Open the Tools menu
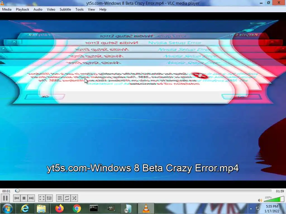286x214 pixels. coord(80,9)
